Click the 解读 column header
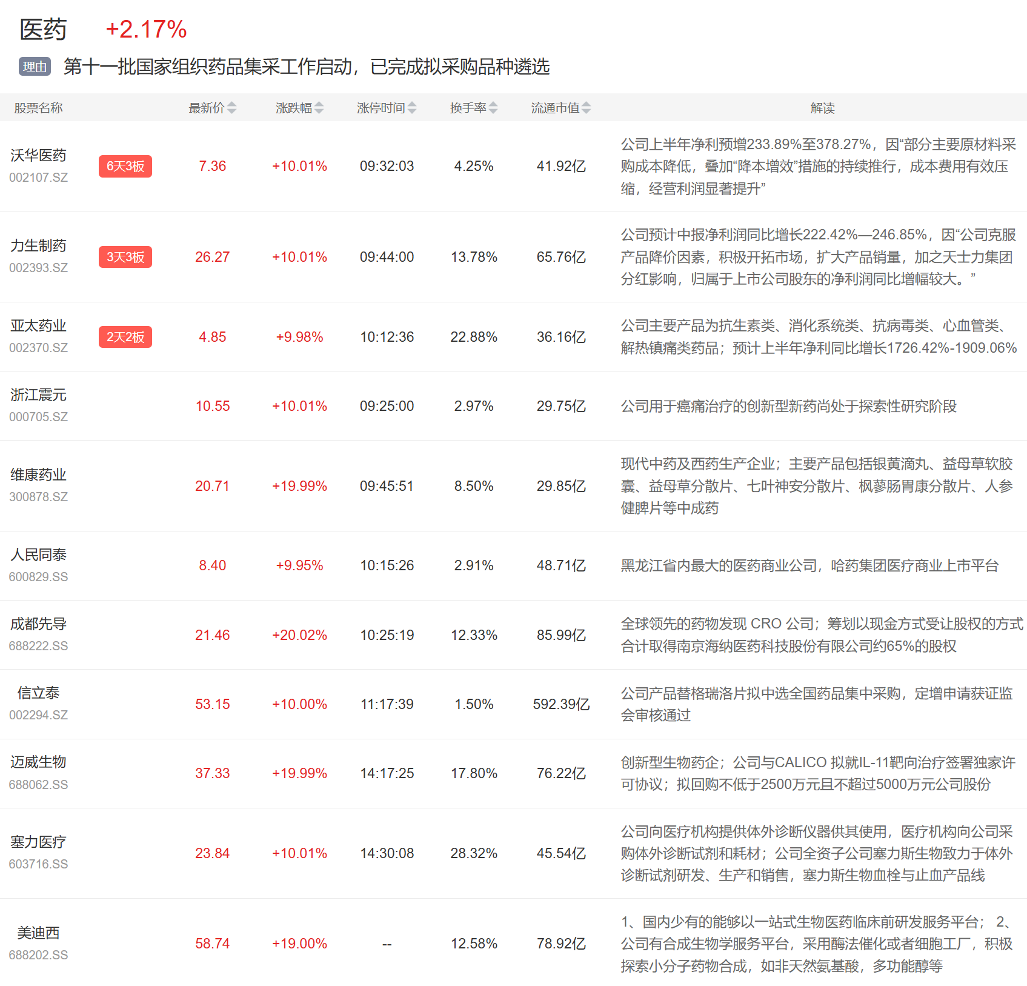The height and width of the screenshot is (986, 1027). click(x=822, y=108)
